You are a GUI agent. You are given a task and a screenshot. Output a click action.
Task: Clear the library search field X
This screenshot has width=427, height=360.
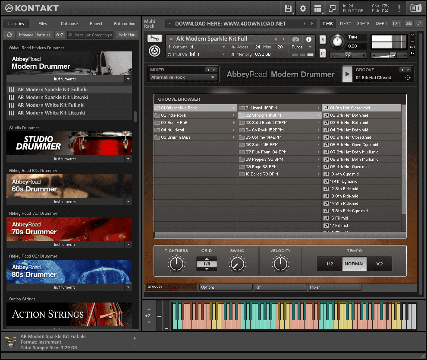111,35
